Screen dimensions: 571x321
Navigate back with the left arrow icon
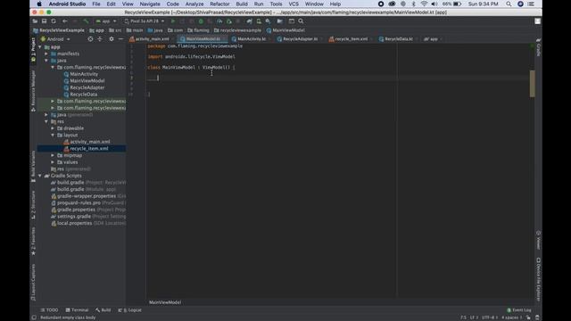(x=65, y=21)
